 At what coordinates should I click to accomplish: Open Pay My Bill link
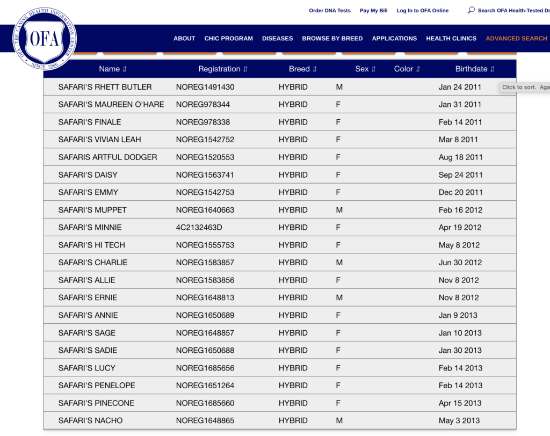click(374, 11)
